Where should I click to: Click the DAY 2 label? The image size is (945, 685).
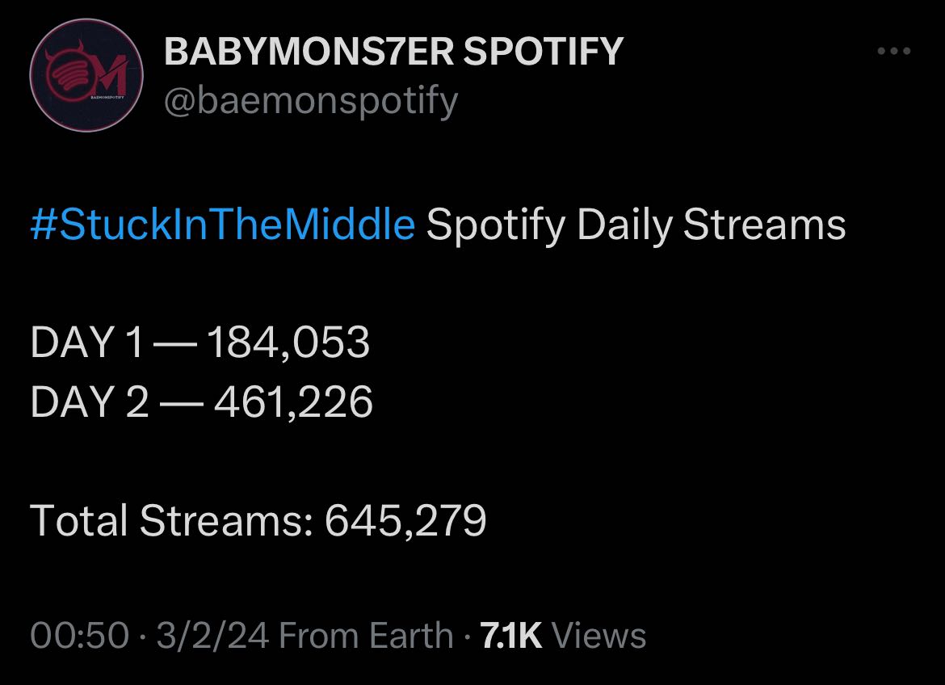89,401
